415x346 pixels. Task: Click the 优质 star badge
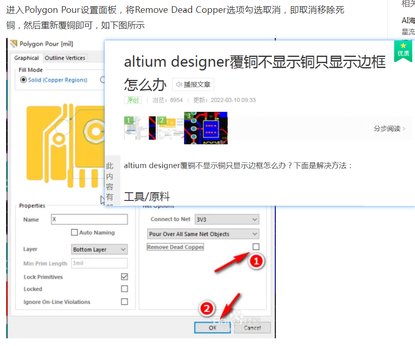pyautogui.click(x=403, y=51)
